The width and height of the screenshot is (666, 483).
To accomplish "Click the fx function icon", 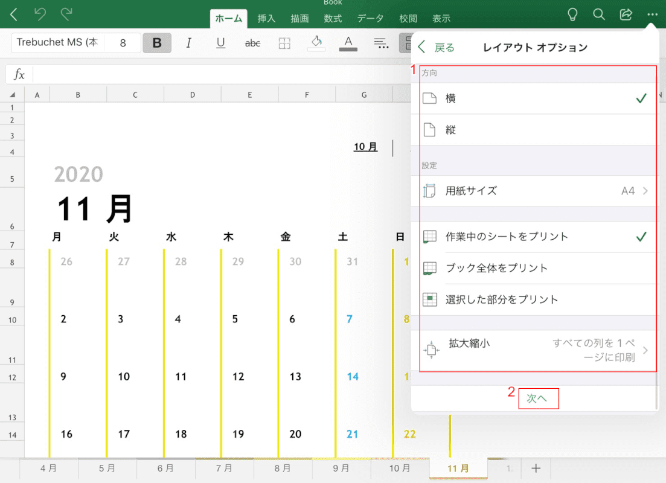I will [x=19, y=74].
